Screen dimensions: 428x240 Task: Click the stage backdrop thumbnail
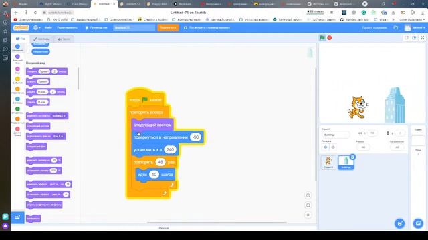tap(418, 141)
